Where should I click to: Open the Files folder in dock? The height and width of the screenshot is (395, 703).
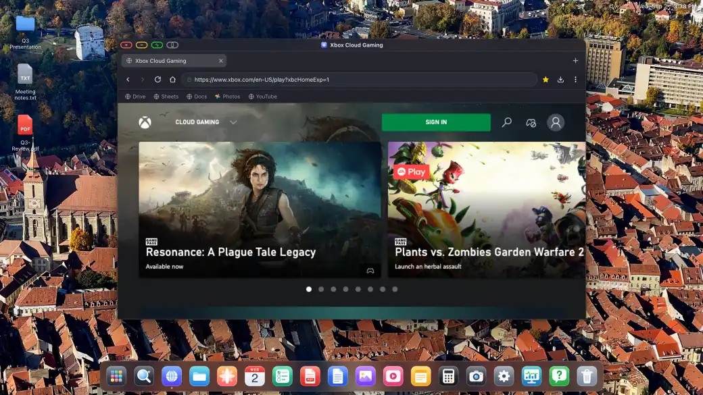(x=199, y=376)
